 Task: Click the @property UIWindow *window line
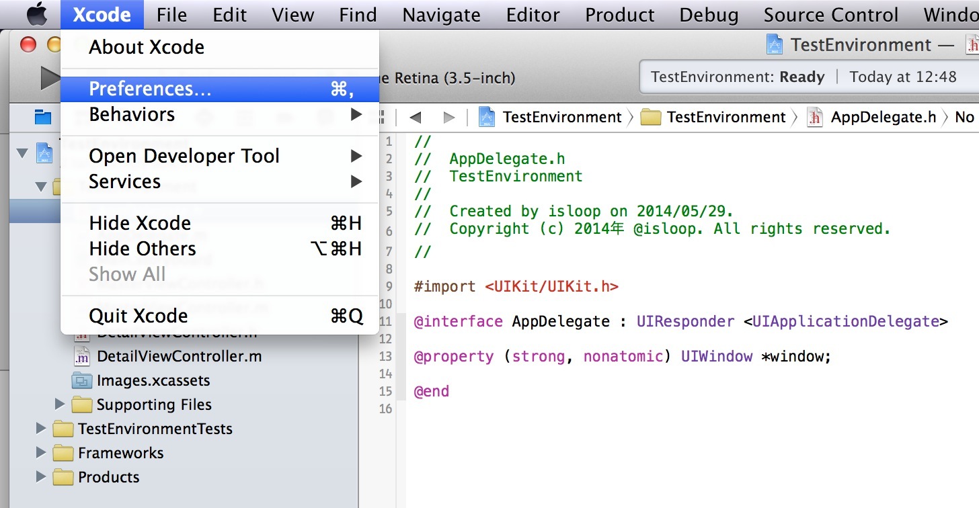[623, 356]
